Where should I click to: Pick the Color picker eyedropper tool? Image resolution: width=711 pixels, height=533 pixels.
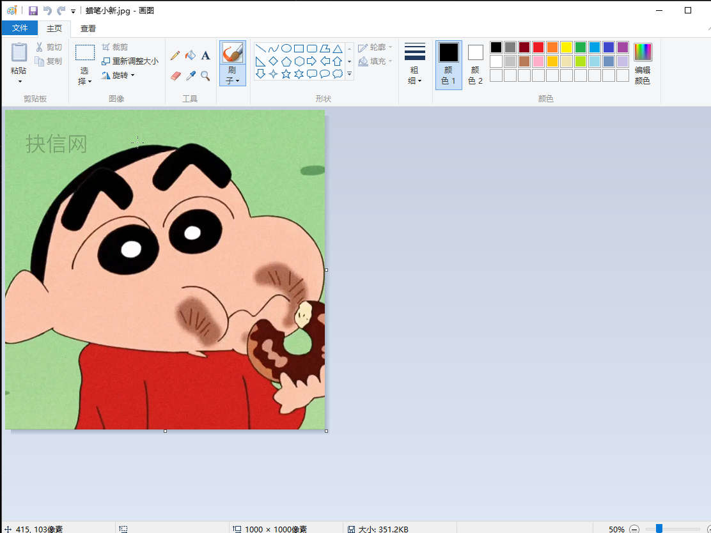(191, 76)
